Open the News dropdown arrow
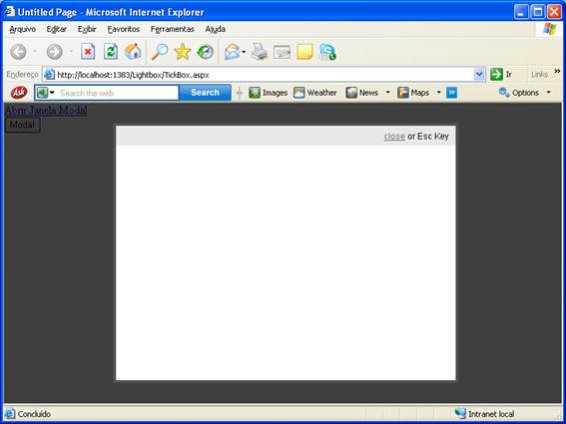 click(388, 93)
